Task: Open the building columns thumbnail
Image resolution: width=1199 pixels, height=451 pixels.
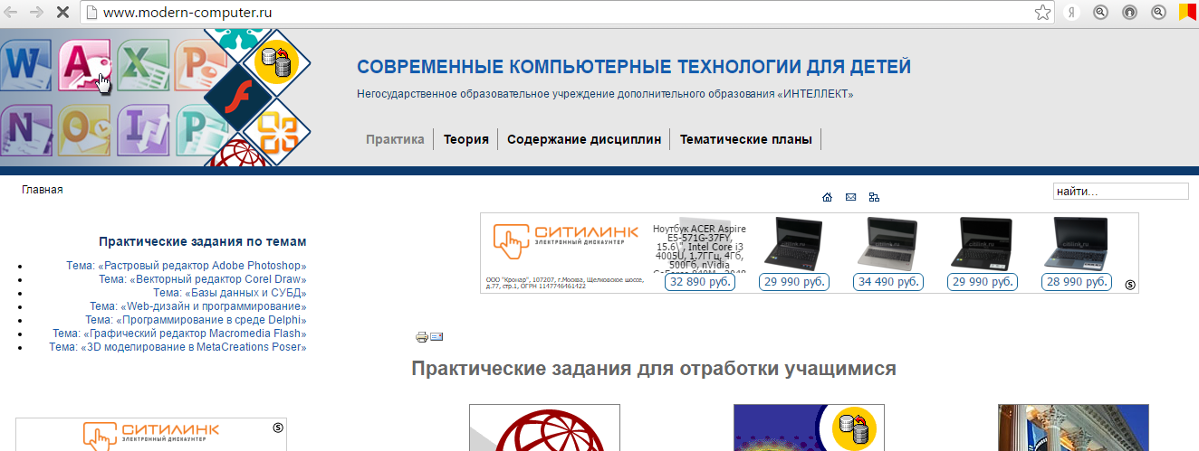Action: click(1073, 428)
